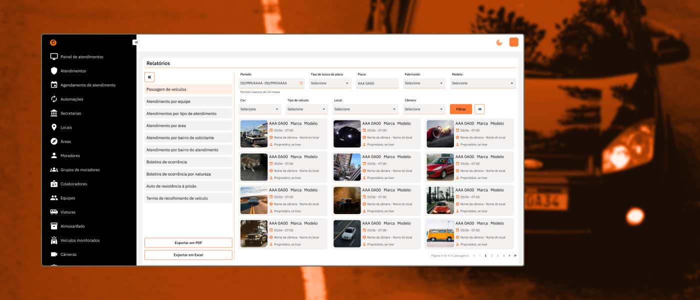Viewport: 700px width, 300px height.
Task: Open Painel de atendimentos monitor icon
Action: [x=54, y=57]
